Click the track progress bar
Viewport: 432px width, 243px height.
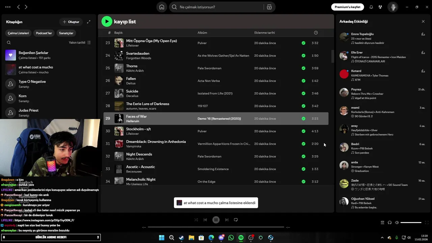[x=216, y=227]
